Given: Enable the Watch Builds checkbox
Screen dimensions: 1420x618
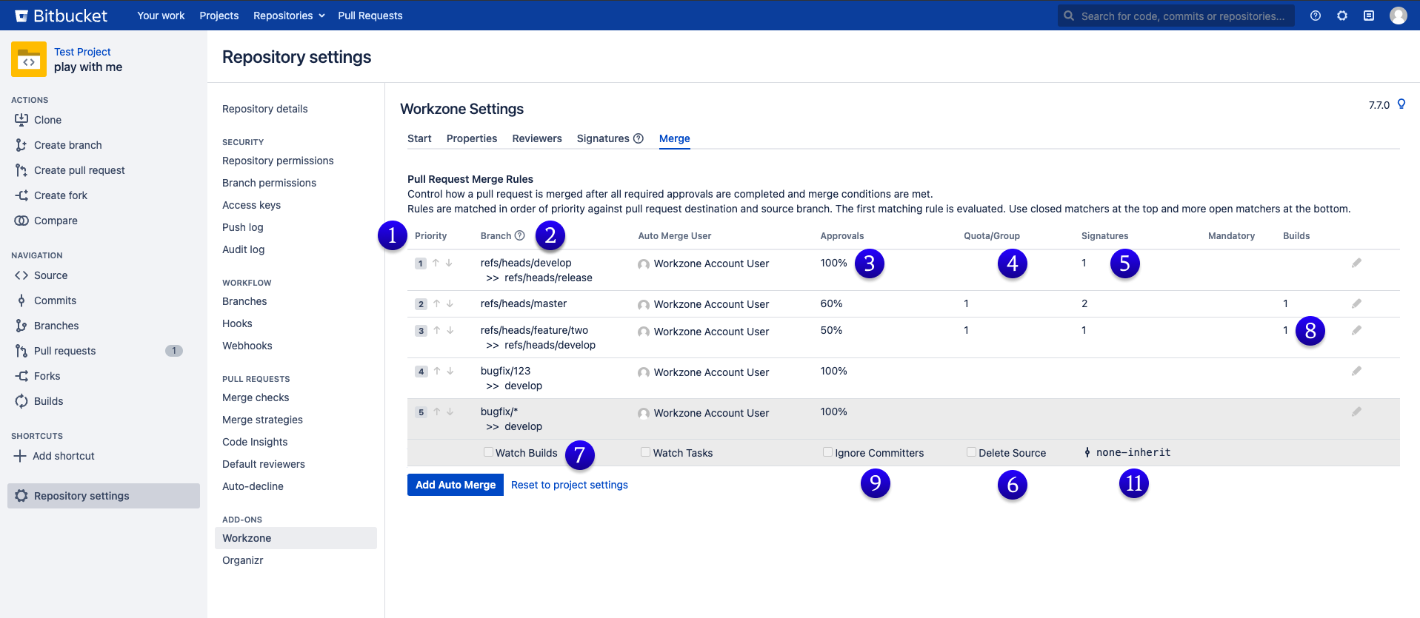Looking at the screenshot, I should coord(488,452).
